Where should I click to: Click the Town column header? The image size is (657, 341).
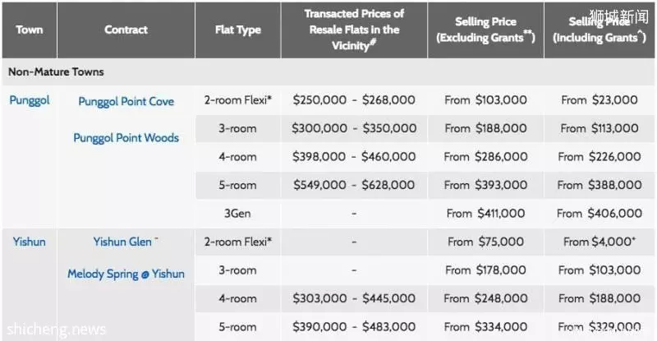[x=30, y=30]
